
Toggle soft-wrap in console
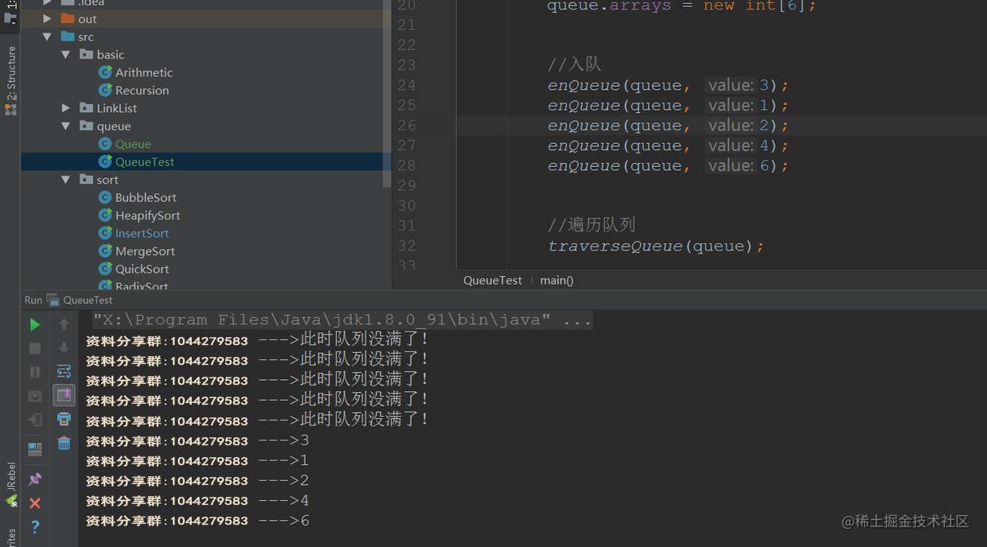coord(64,371)
